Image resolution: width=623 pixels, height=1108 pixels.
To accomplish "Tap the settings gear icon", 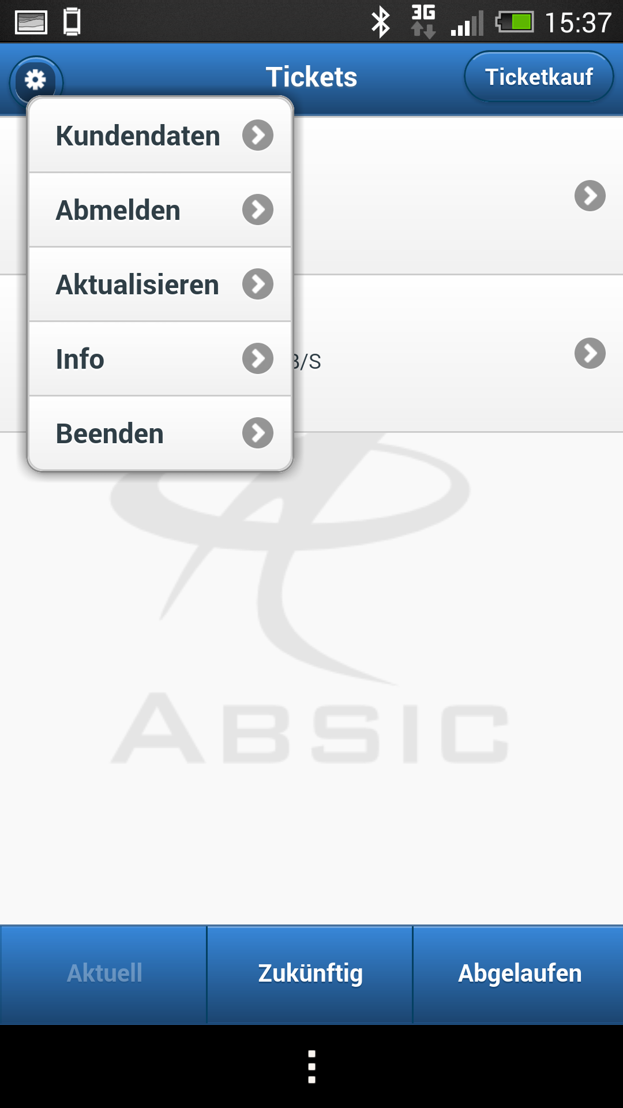I will (36, 80).
